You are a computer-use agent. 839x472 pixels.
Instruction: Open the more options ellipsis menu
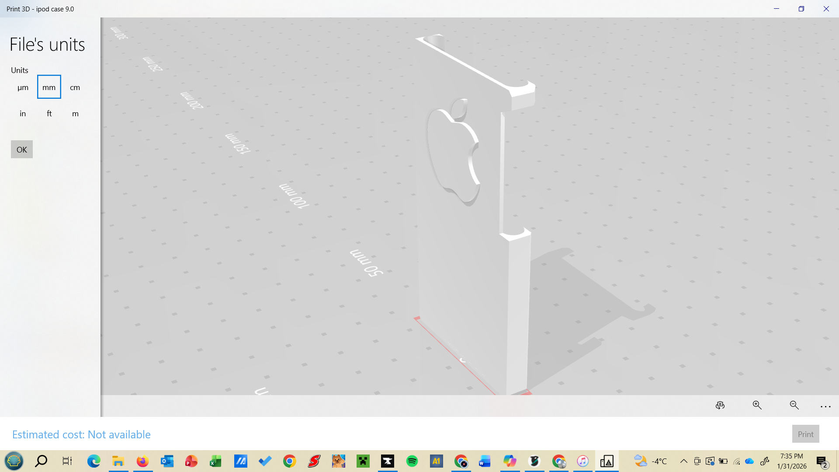point(825,406)
